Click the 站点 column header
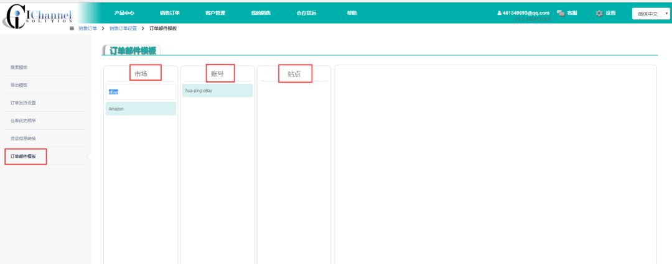The width and height of the screenshot is (672, 264). [294, 73]
